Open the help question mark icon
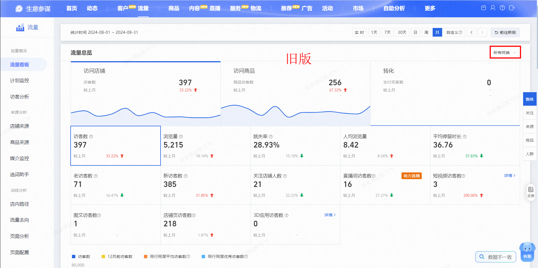Viewport: 538px width, 268px height. pos(502,8)
